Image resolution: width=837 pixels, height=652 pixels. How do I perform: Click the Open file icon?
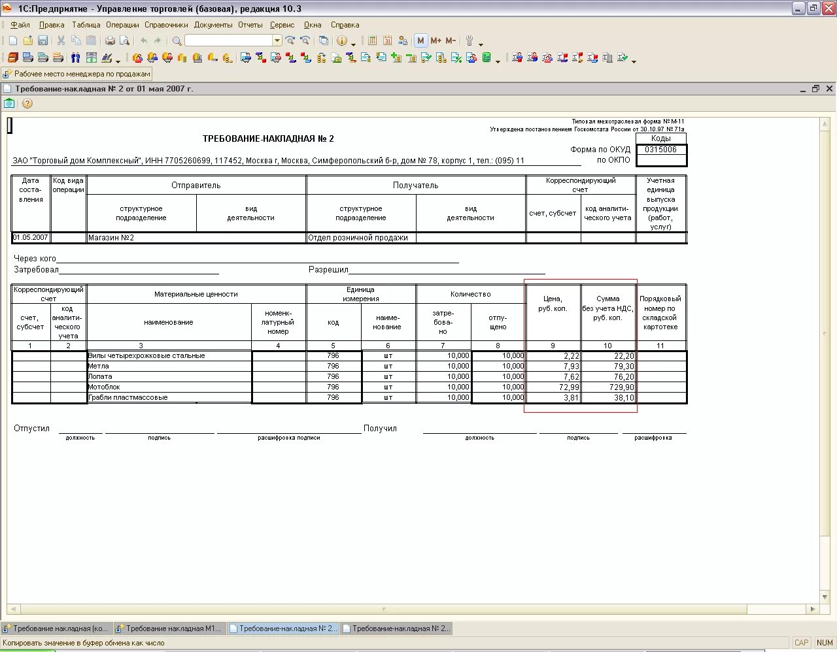[27, 41]
